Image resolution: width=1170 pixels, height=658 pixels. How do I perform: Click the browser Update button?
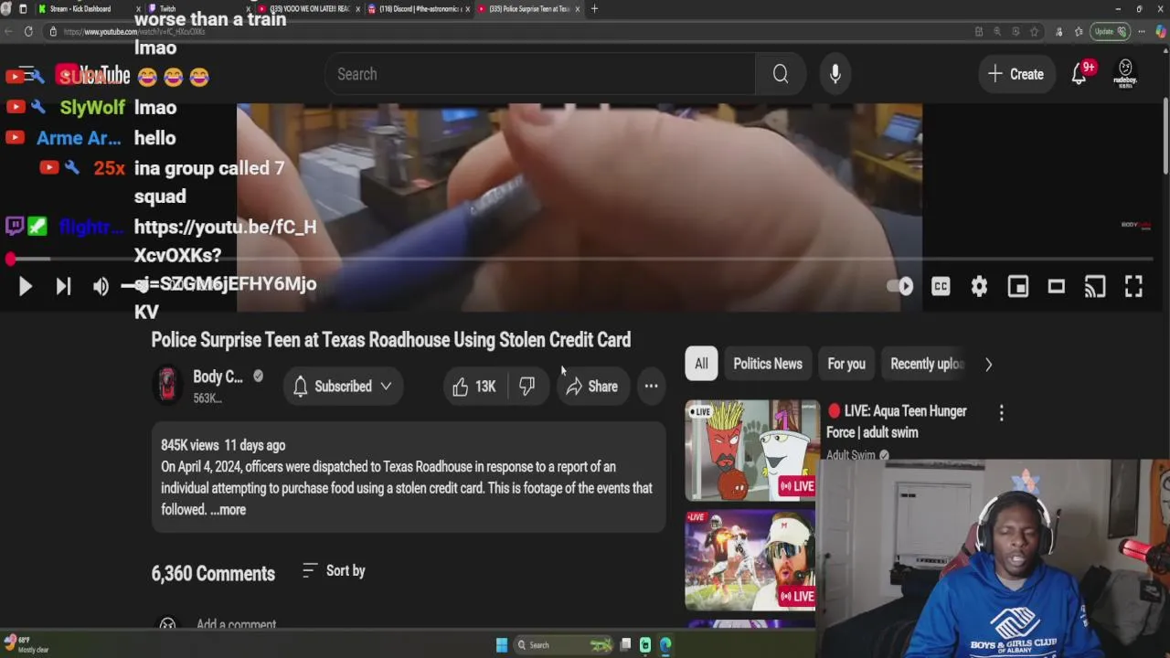coord(1110,32)
